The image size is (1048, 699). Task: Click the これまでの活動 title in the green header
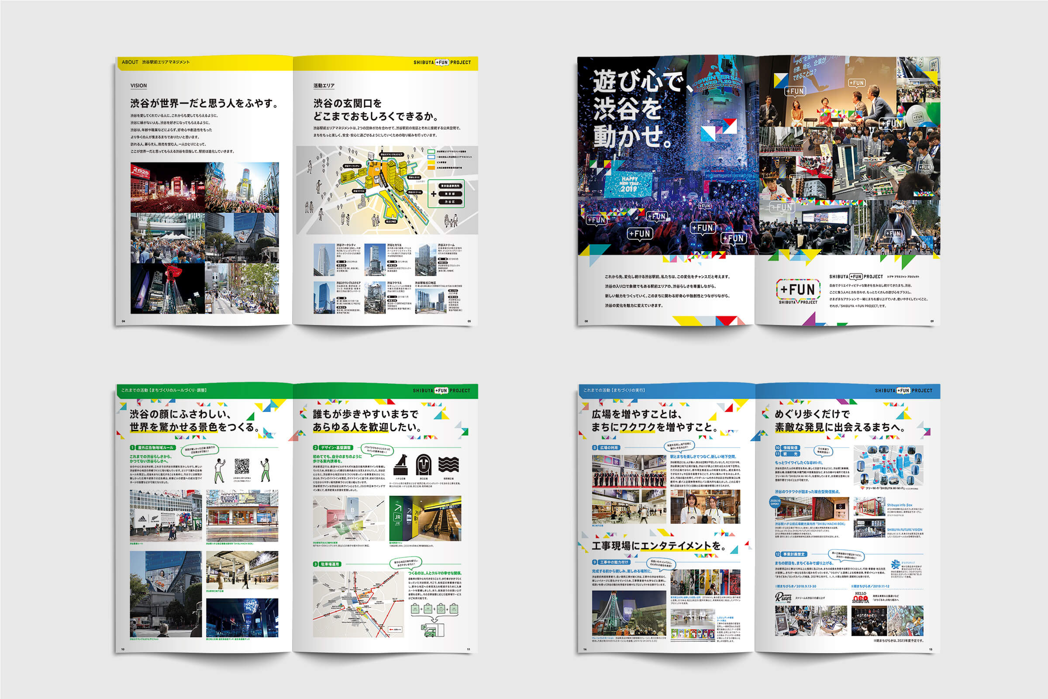(x=164, y=390)
